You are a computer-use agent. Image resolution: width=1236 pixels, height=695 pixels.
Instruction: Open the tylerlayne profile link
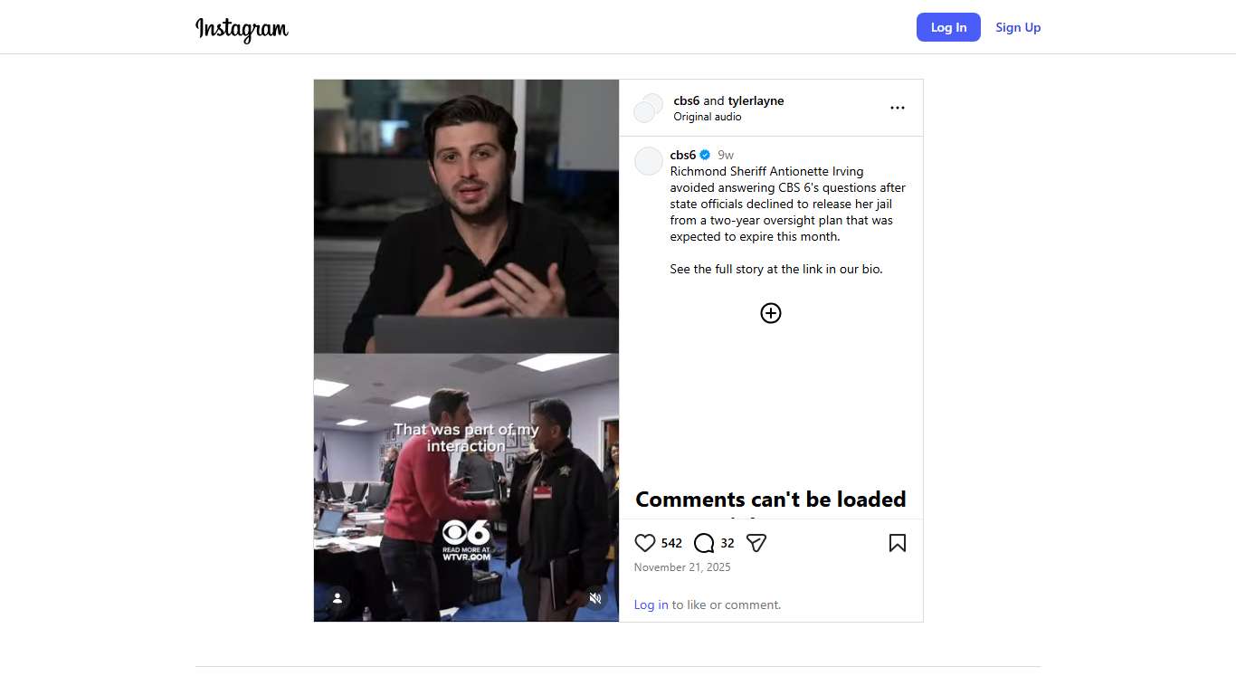click(756, 100)
